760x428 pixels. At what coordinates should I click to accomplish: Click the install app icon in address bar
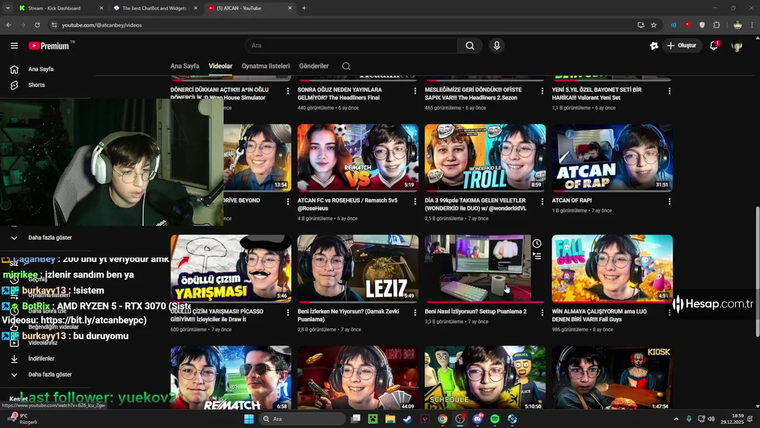641,25
